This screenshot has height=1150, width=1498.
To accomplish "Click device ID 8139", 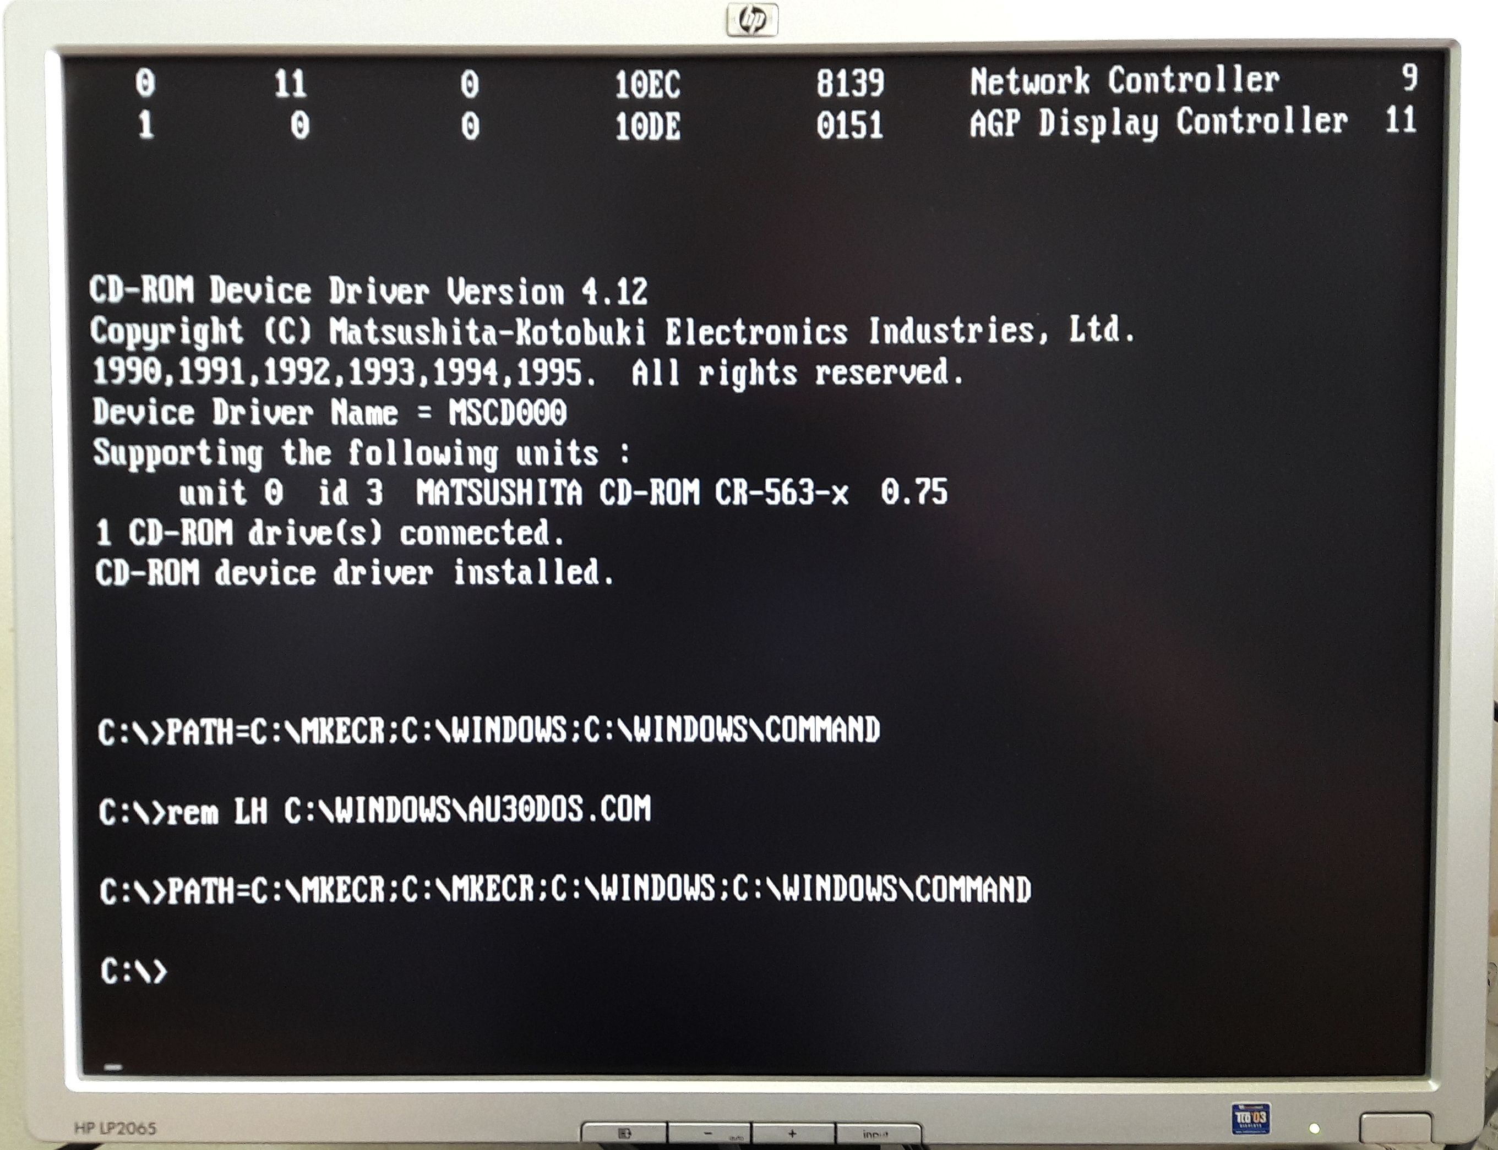I will click(x=850, y=84).
